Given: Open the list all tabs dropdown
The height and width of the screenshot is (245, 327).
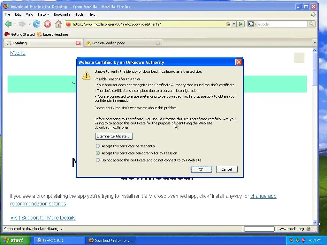Looking at the screenshot, I should (x=315, y=43).
